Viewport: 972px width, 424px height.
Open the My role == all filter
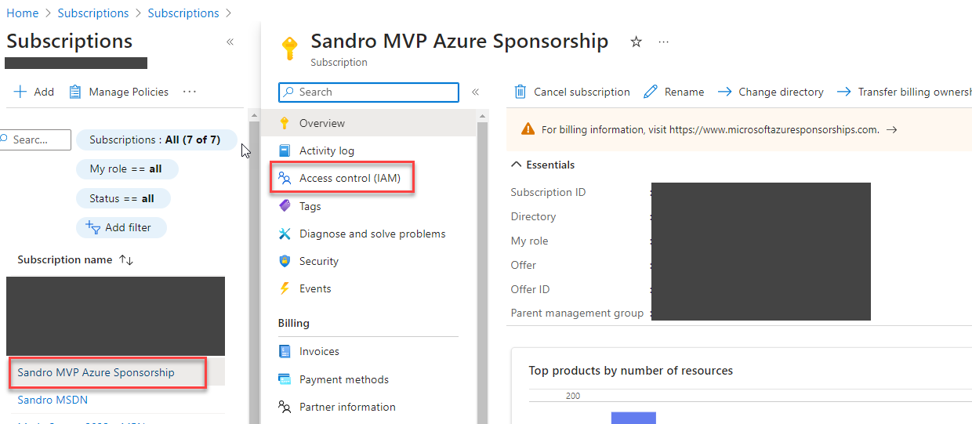[x=126, y=169]
